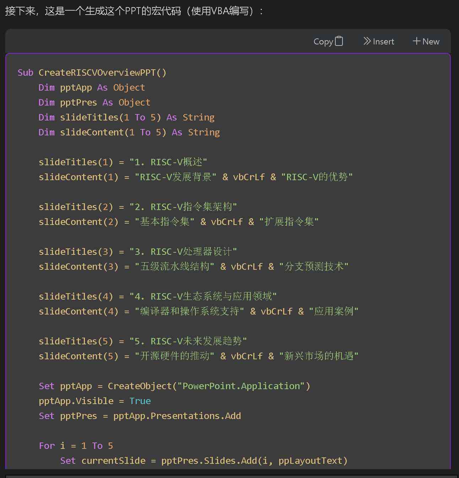Click the slideContent(4) line with 编译器和操作系统支持
The width and height of the screenshot is (459, 478).
coord(199,311)
